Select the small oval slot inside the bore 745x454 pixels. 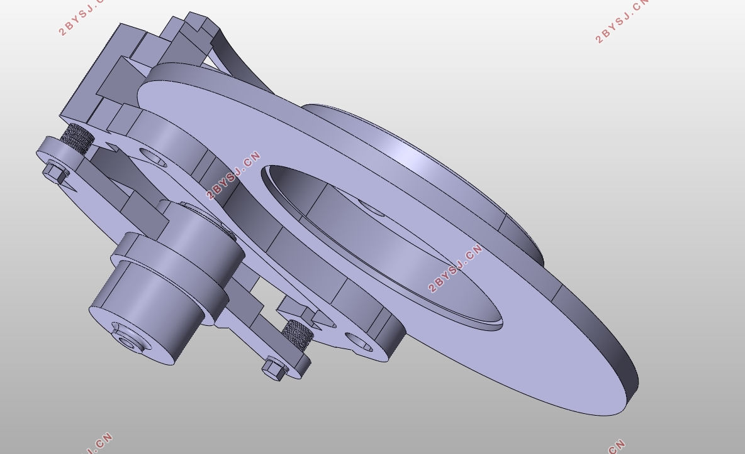pyautogui.click(x=371, y=208)
